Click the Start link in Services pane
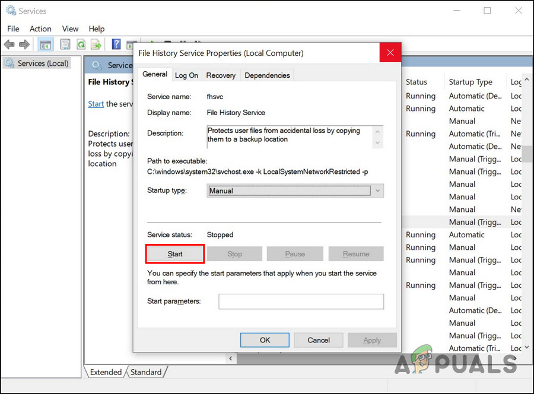The height and width of the screenshot is (394, 534). (x=96, y=104)
